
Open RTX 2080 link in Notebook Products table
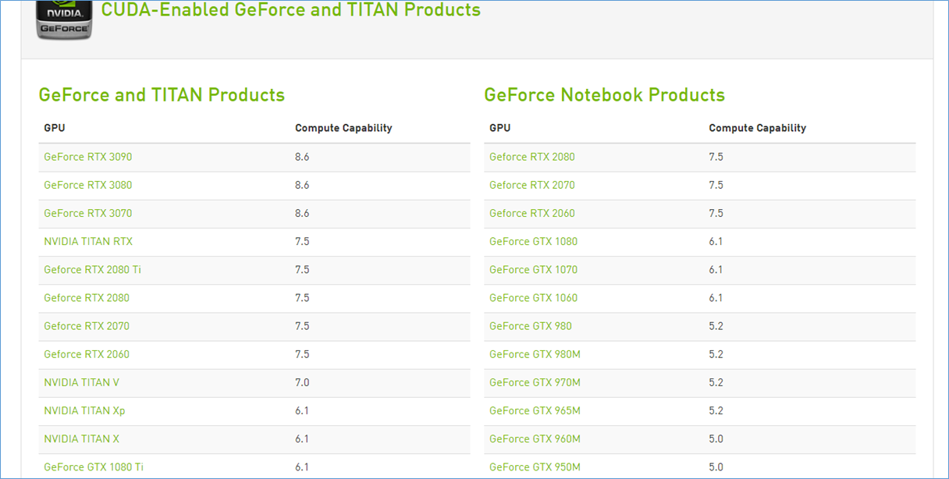(532, 157)
